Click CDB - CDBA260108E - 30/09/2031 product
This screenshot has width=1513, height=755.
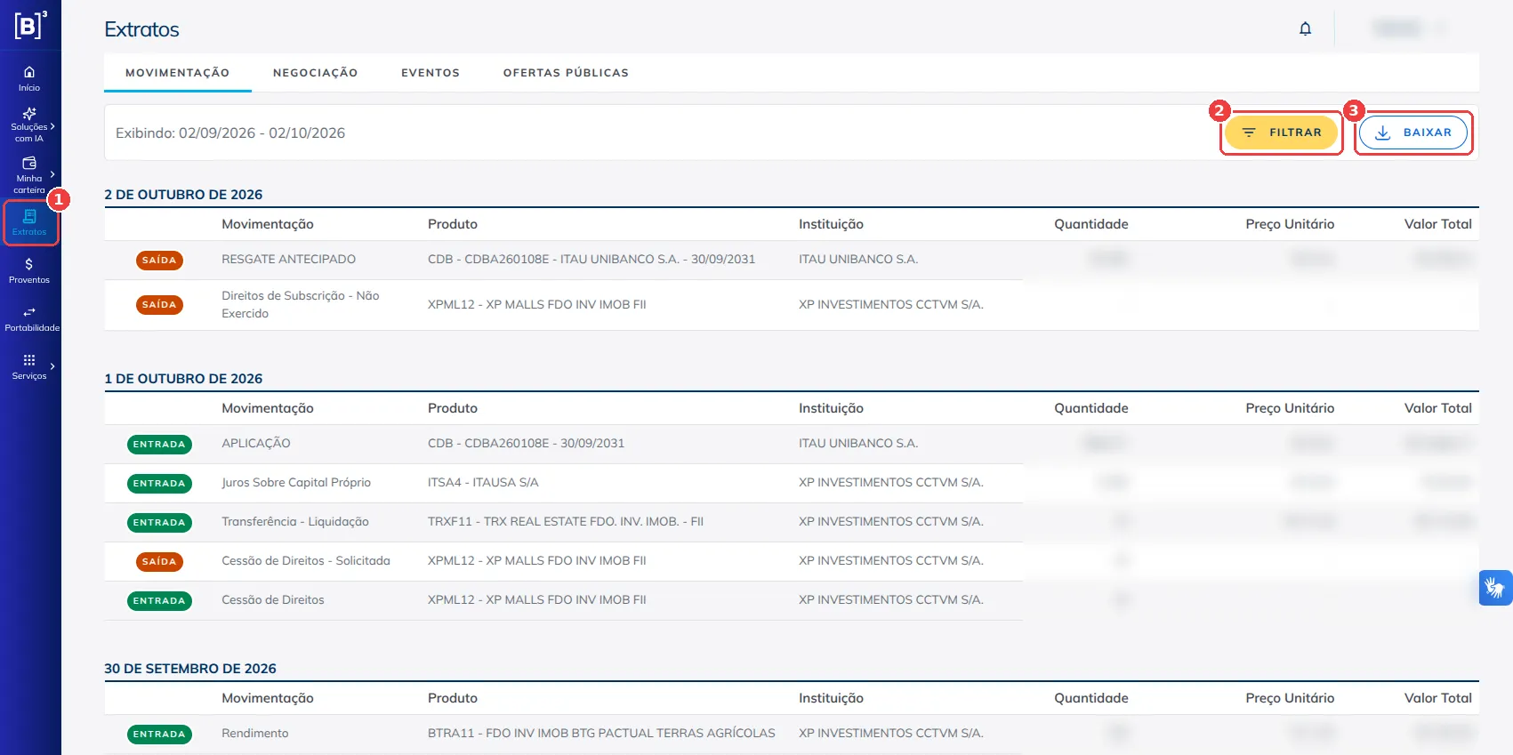tap(527, 444)
